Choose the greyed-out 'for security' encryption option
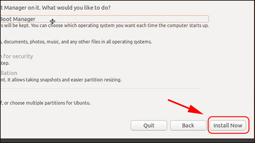 17,56
